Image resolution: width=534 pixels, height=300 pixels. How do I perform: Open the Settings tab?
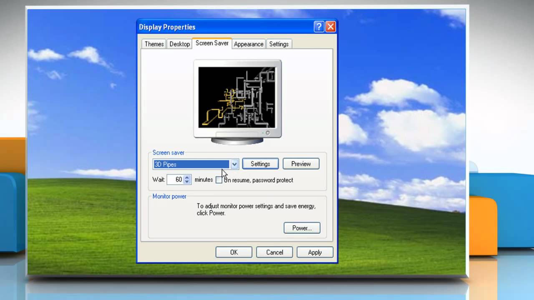[x=279, y=44]
